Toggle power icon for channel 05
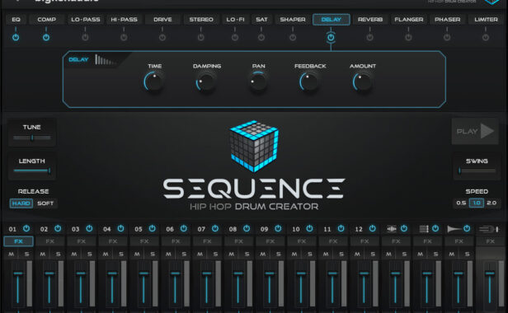 [x=152, y=228]
